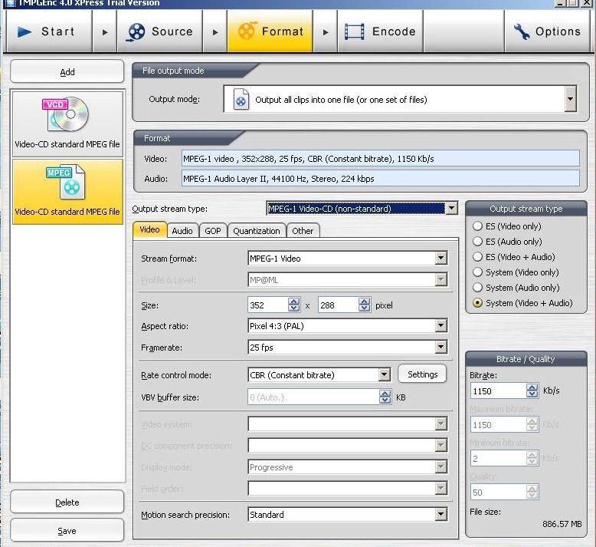Adjust the height size stepper
The image size is (596, 547).
(364, 305)
